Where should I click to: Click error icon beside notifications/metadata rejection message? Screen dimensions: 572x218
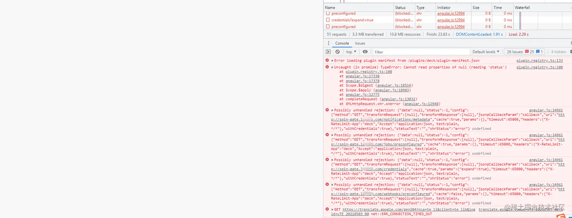coord(327,110)
